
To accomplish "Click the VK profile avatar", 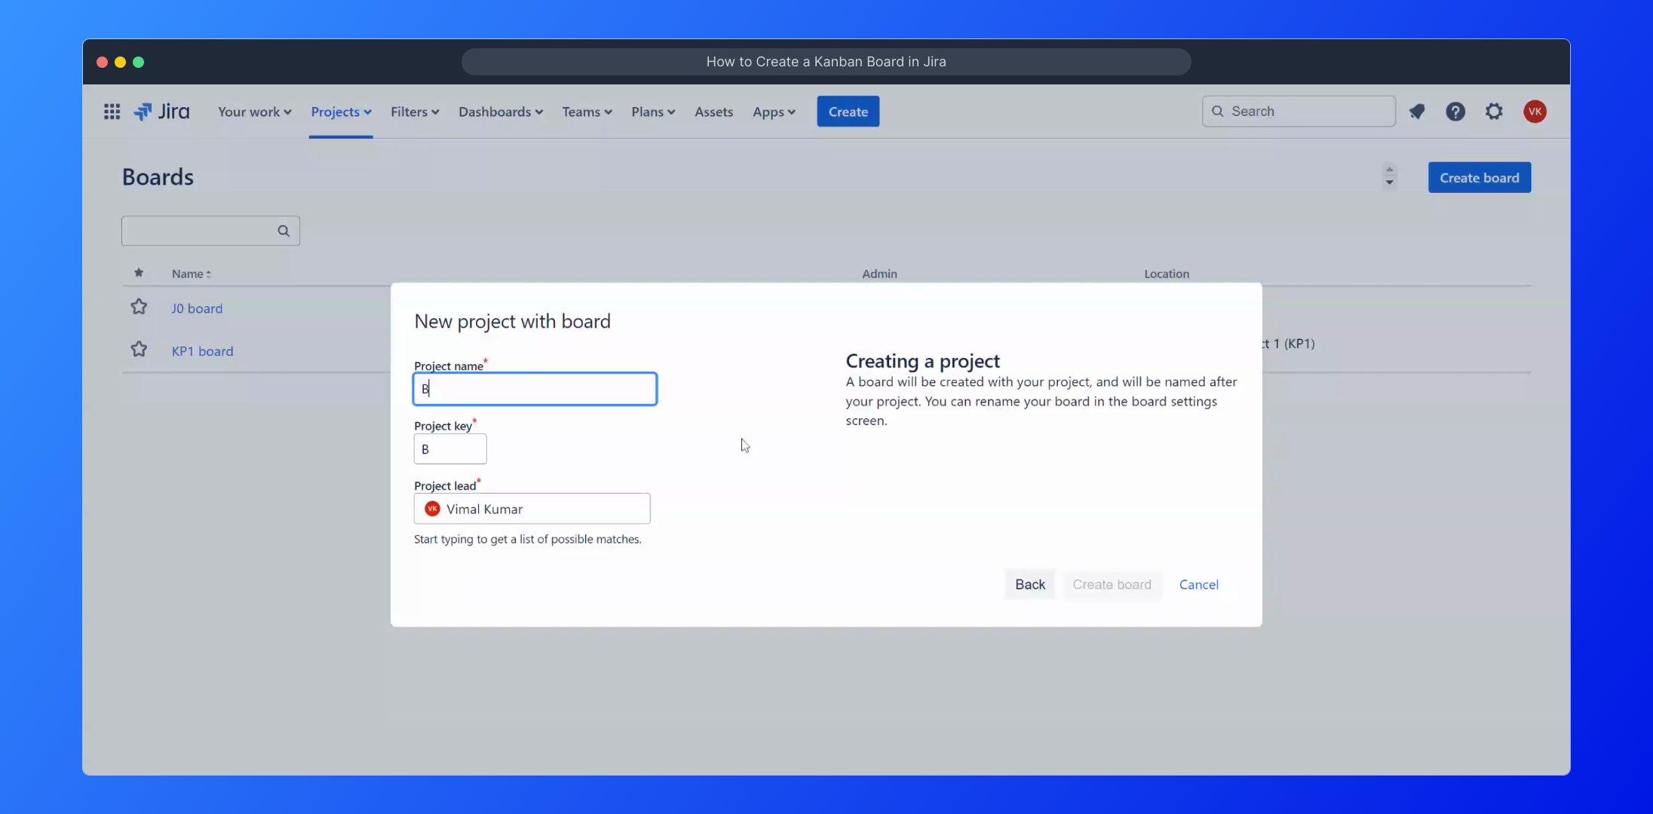I will (1535, 112).
